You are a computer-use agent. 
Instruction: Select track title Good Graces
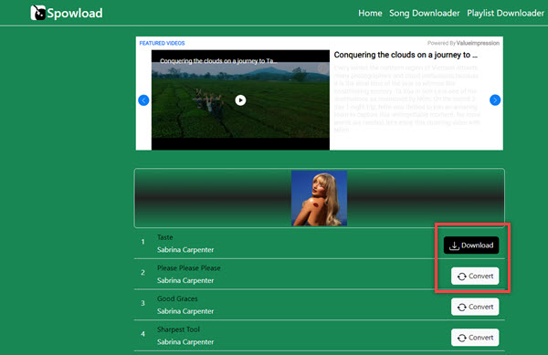point(177,298)
